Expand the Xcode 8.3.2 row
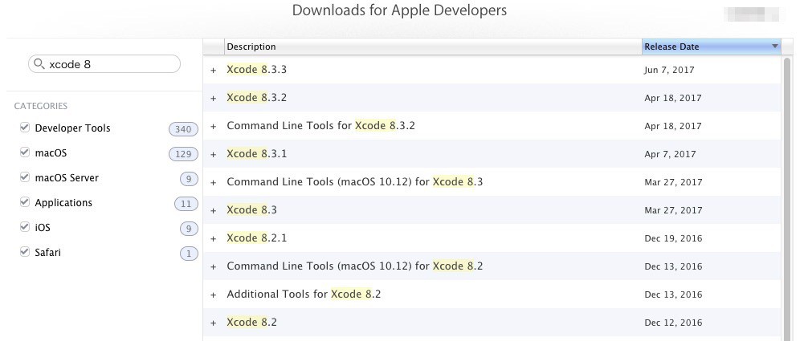The height and width of the screenshot is (341, 808). pos(214,99)
